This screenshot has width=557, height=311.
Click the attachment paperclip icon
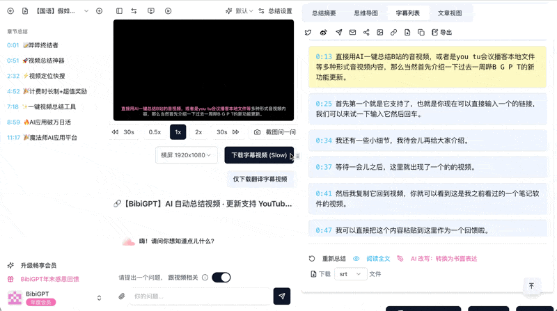point(122,296)
